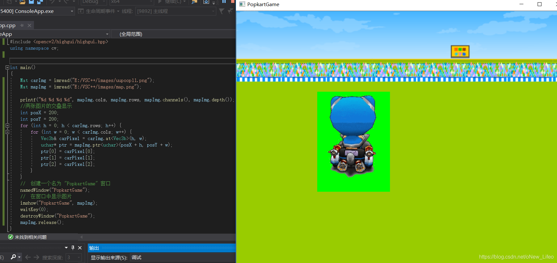Click the horizontal scrollbar left arrow
The height and width of the screenshot is (263, 557).
(x=81, y=237)
